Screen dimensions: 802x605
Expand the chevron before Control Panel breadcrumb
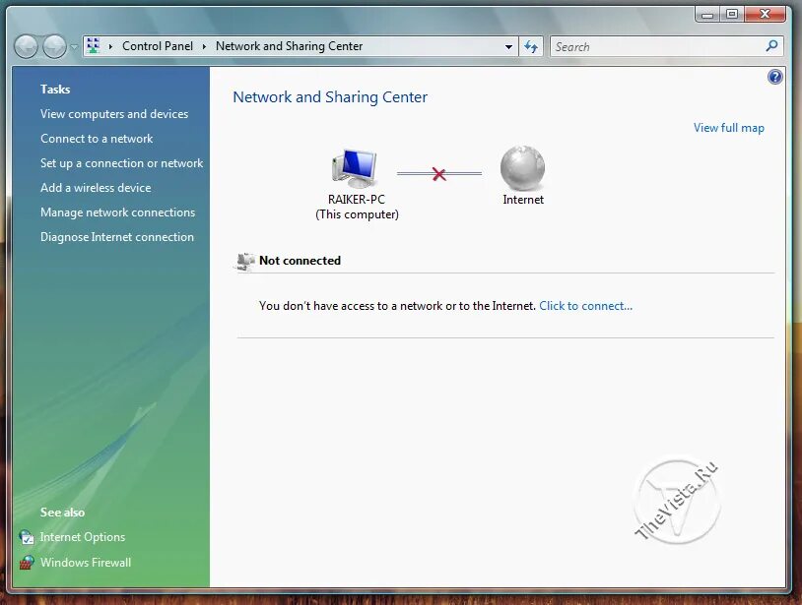pyautogui.click(x=110, y=46)
